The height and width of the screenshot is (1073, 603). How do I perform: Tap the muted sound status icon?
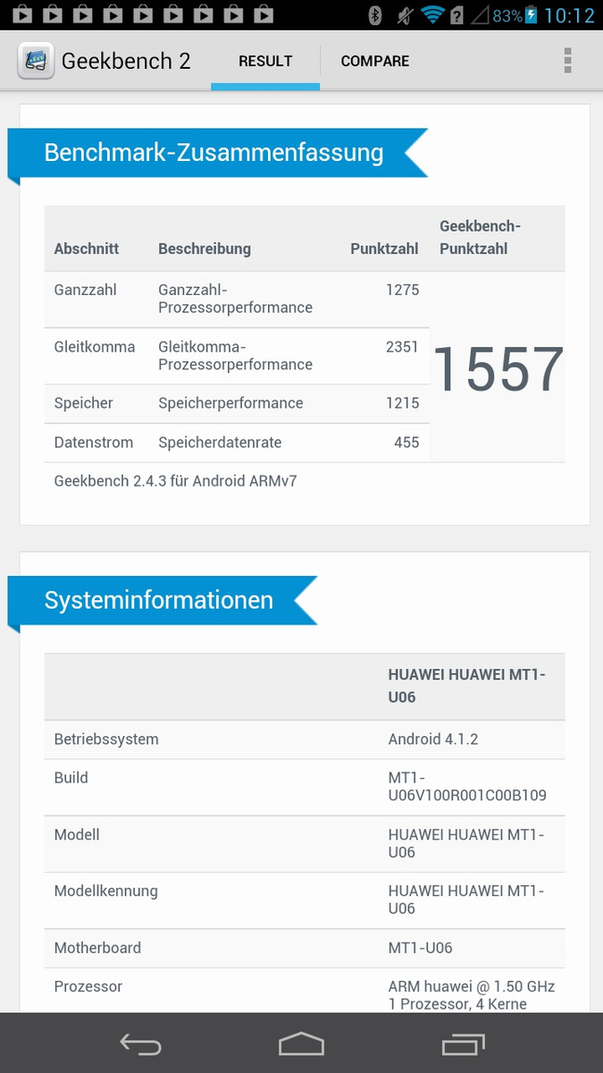(x=405, y=15)
